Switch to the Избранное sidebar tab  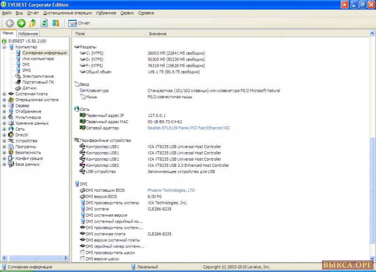tap(28, 34)
